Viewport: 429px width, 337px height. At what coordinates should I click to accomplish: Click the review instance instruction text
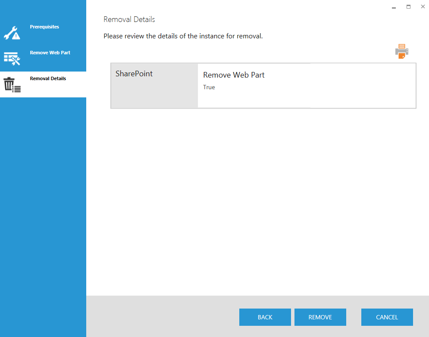[x=183, y=36]
